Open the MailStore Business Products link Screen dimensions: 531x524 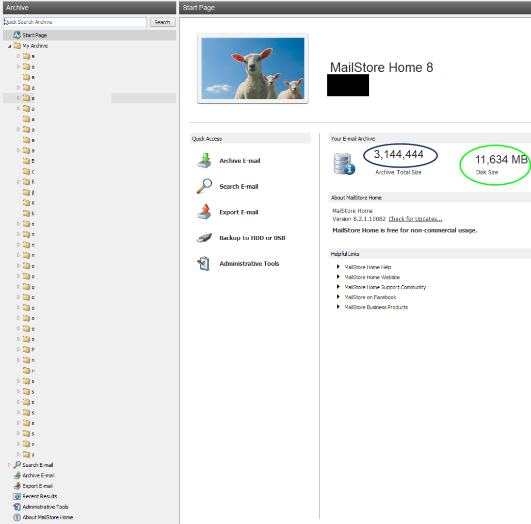[x=376, y=307]
